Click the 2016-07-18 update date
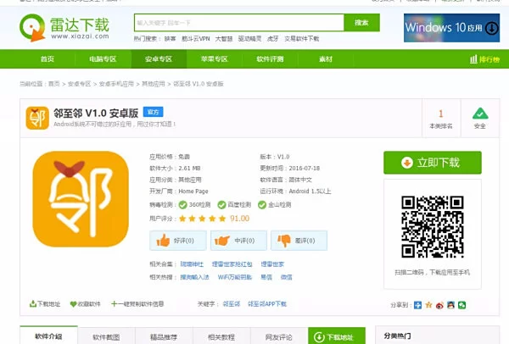This screenshot has width=509, height=344. tap(305, 169)
